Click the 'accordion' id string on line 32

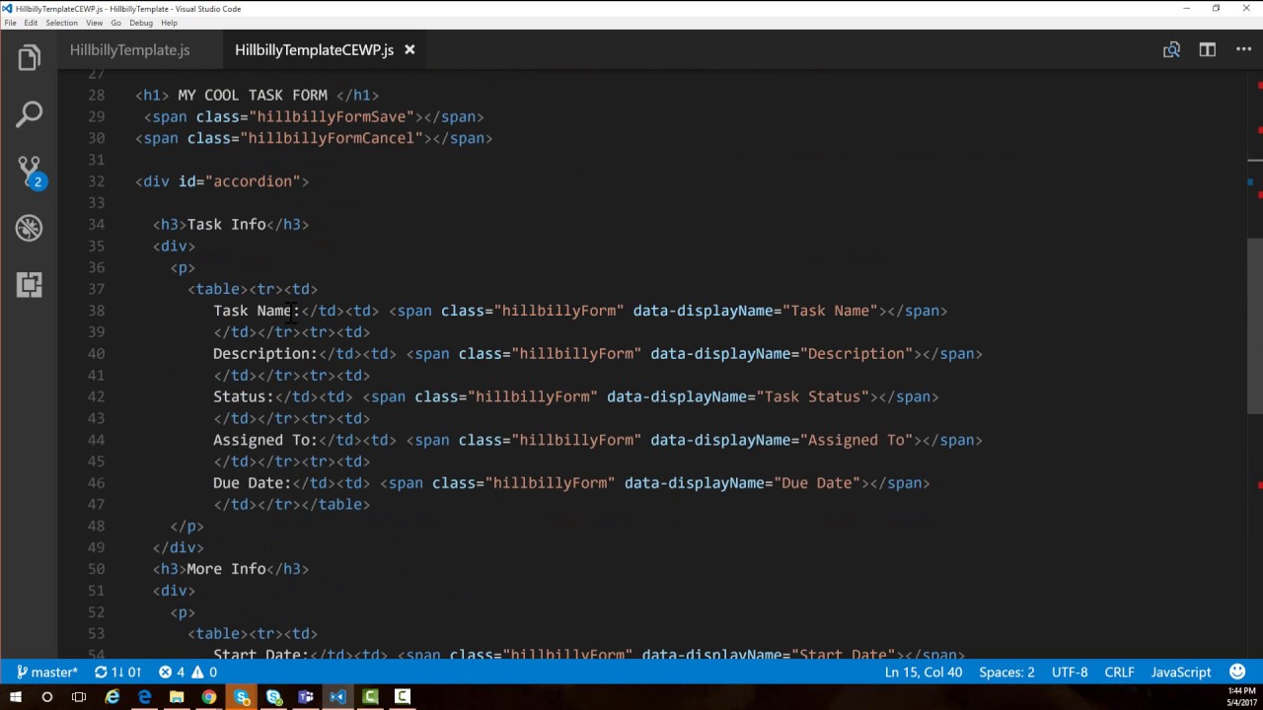tap(253, 181)
